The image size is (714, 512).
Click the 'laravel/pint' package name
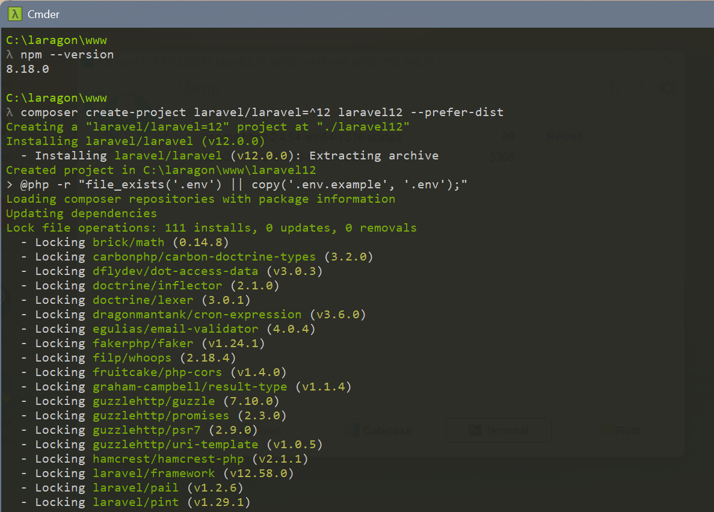tap(136, 502)
